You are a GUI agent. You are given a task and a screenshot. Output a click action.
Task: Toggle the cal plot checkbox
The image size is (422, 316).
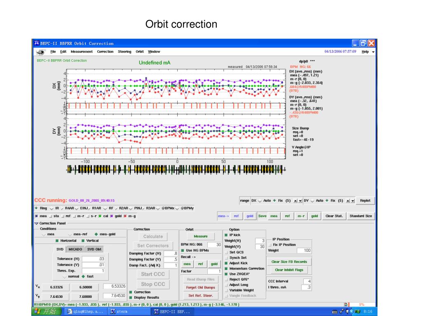click(x=100, y=216)
